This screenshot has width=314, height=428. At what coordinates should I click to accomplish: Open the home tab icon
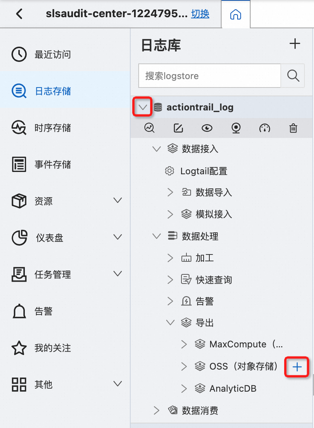235,14
